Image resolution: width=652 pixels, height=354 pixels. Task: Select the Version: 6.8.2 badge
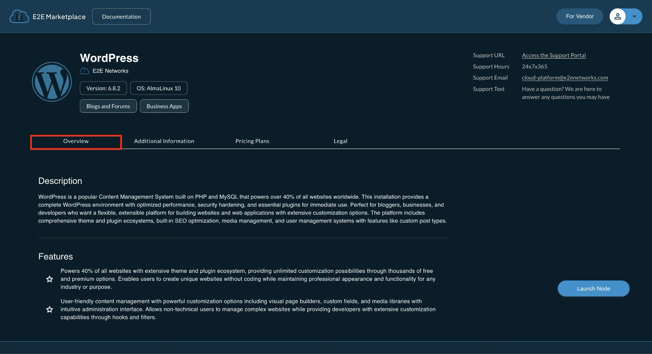pyautogui.click(x=103, y=88)
